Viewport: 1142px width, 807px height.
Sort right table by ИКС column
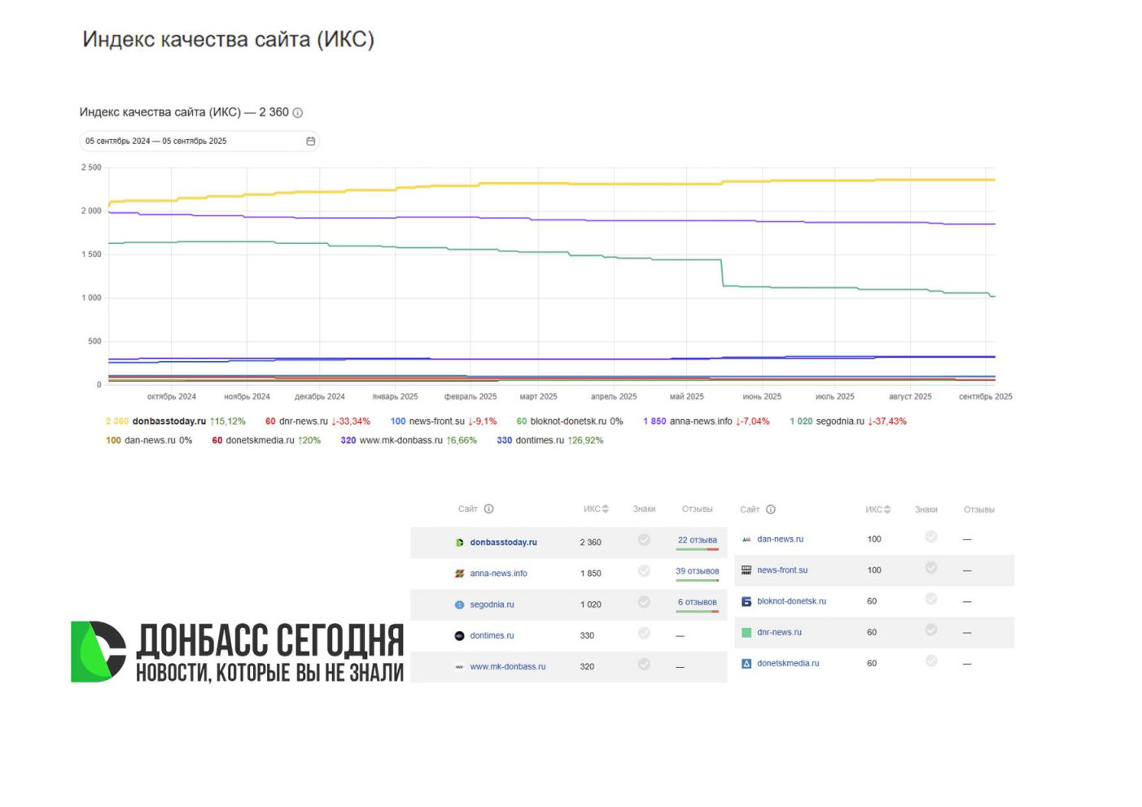point(878,510)
